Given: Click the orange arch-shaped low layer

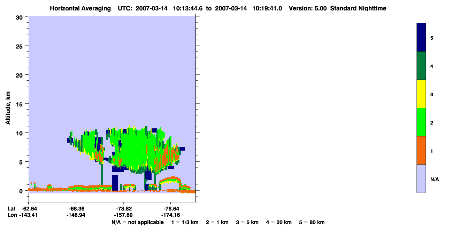Looking at the screenshot, I should point(170,181).
